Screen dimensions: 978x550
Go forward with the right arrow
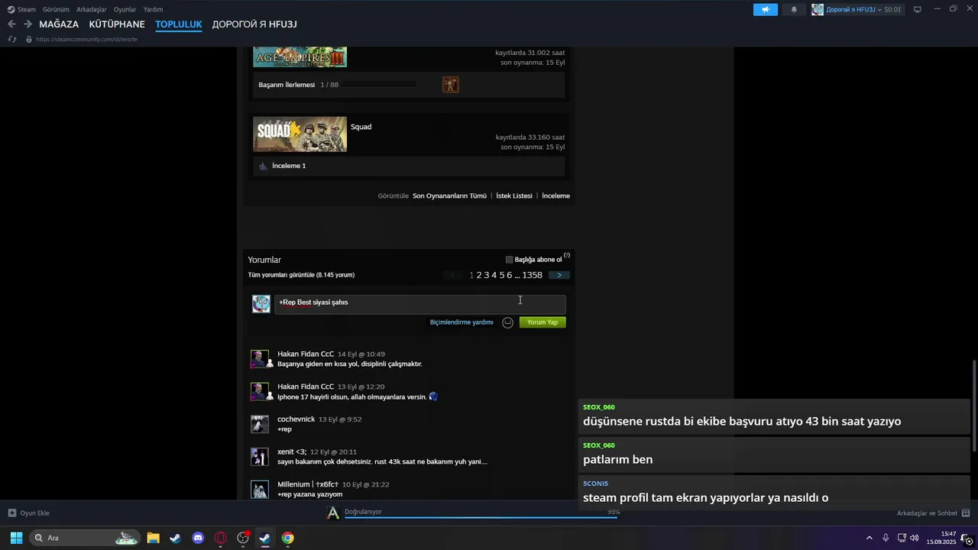[28, 24]
